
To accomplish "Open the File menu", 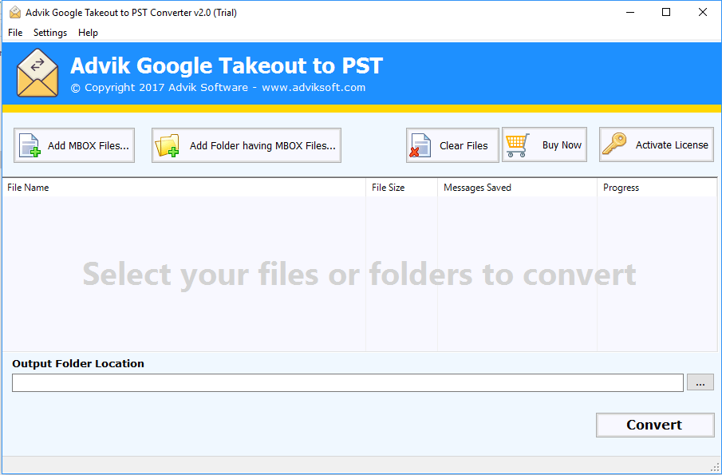I will (15, 33).
